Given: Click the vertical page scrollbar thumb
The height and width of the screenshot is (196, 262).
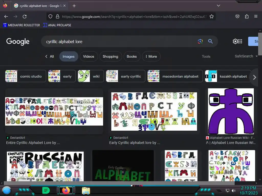Looking at the screenshot, I should 260,44.
